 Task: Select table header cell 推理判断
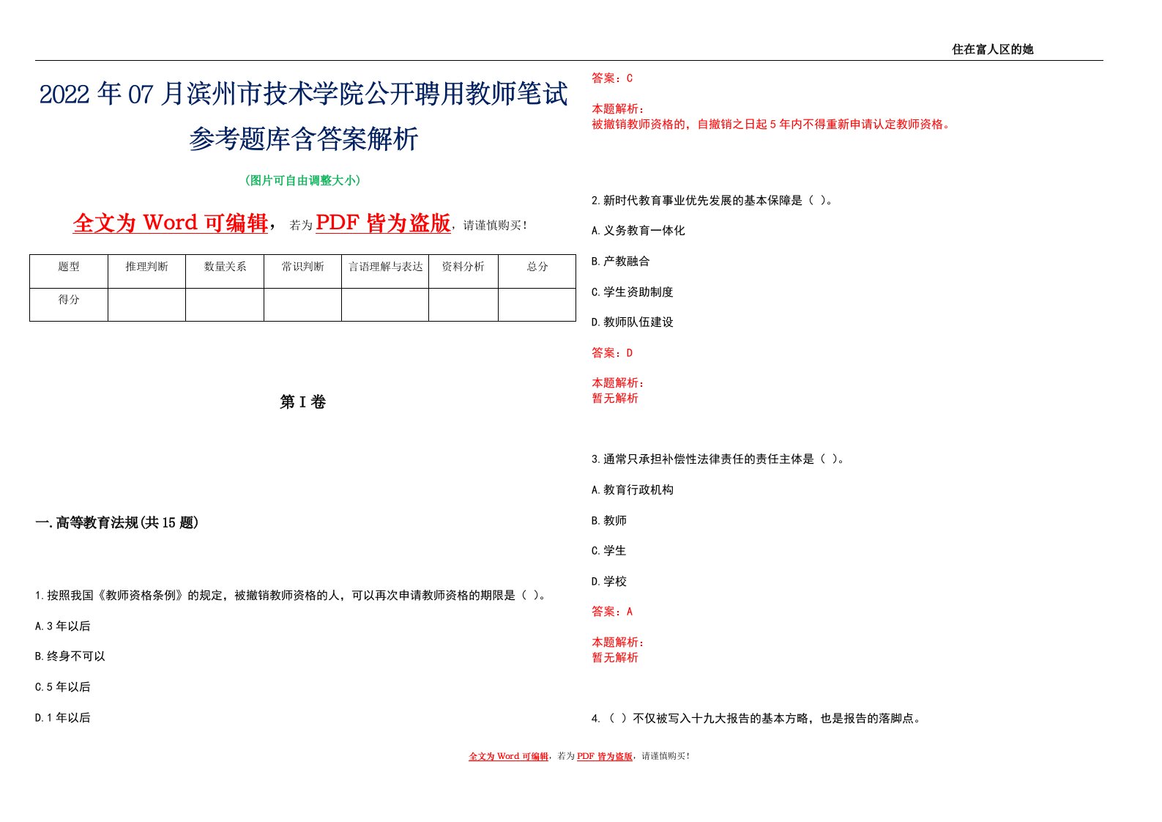146,271
